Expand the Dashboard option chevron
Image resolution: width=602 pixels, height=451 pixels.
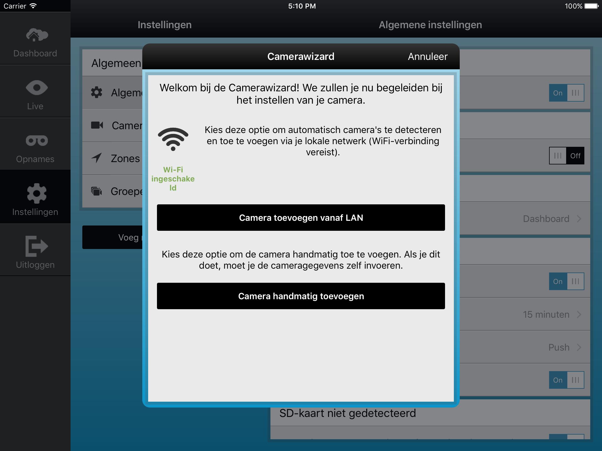[579, 219]
